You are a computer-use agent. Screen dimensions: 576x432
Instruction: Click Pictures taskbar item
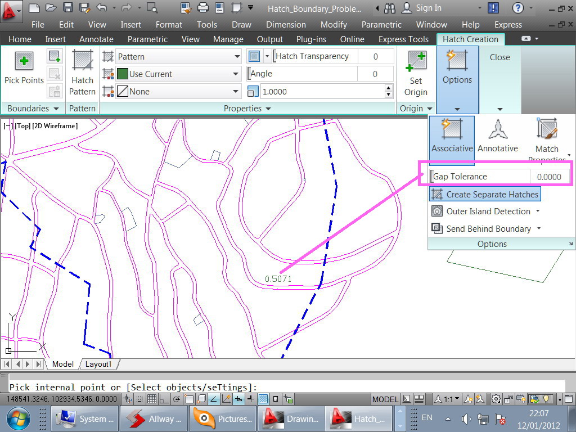[x=223, y=418]
